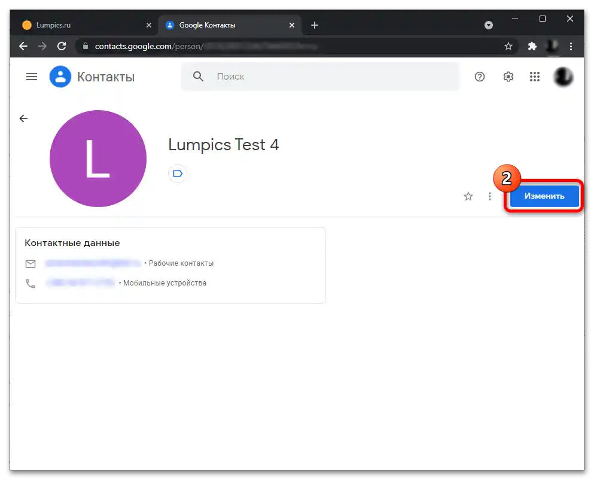
Task: Open the blurred phone number link
Action: tap(80, 283)
